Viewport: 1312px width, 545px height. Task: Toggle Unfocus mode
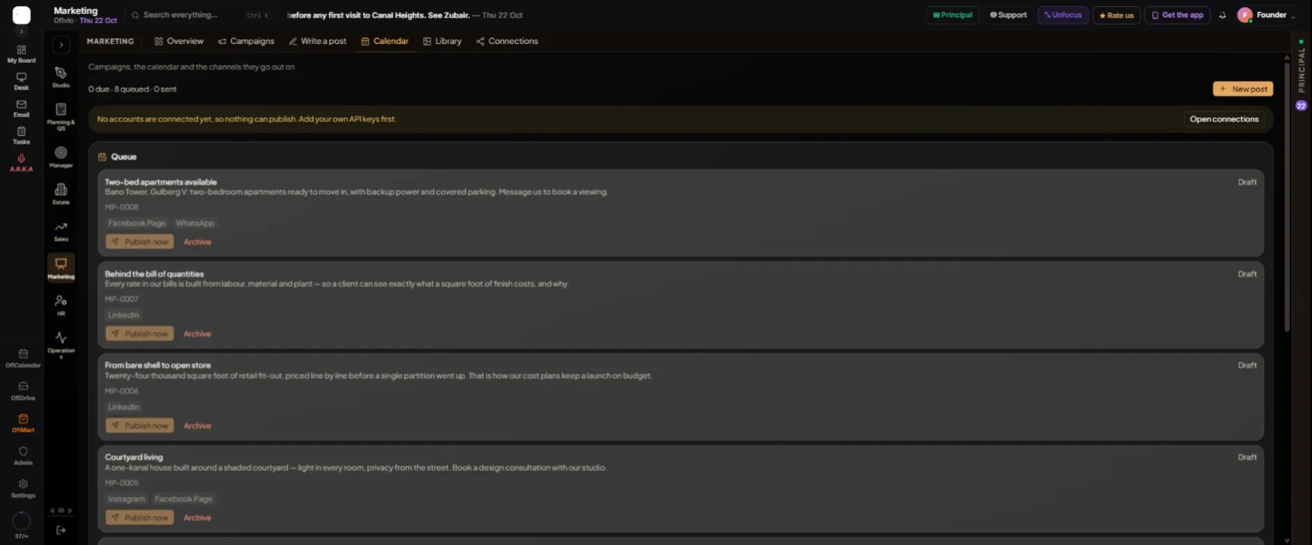(x=1063, y=15)
